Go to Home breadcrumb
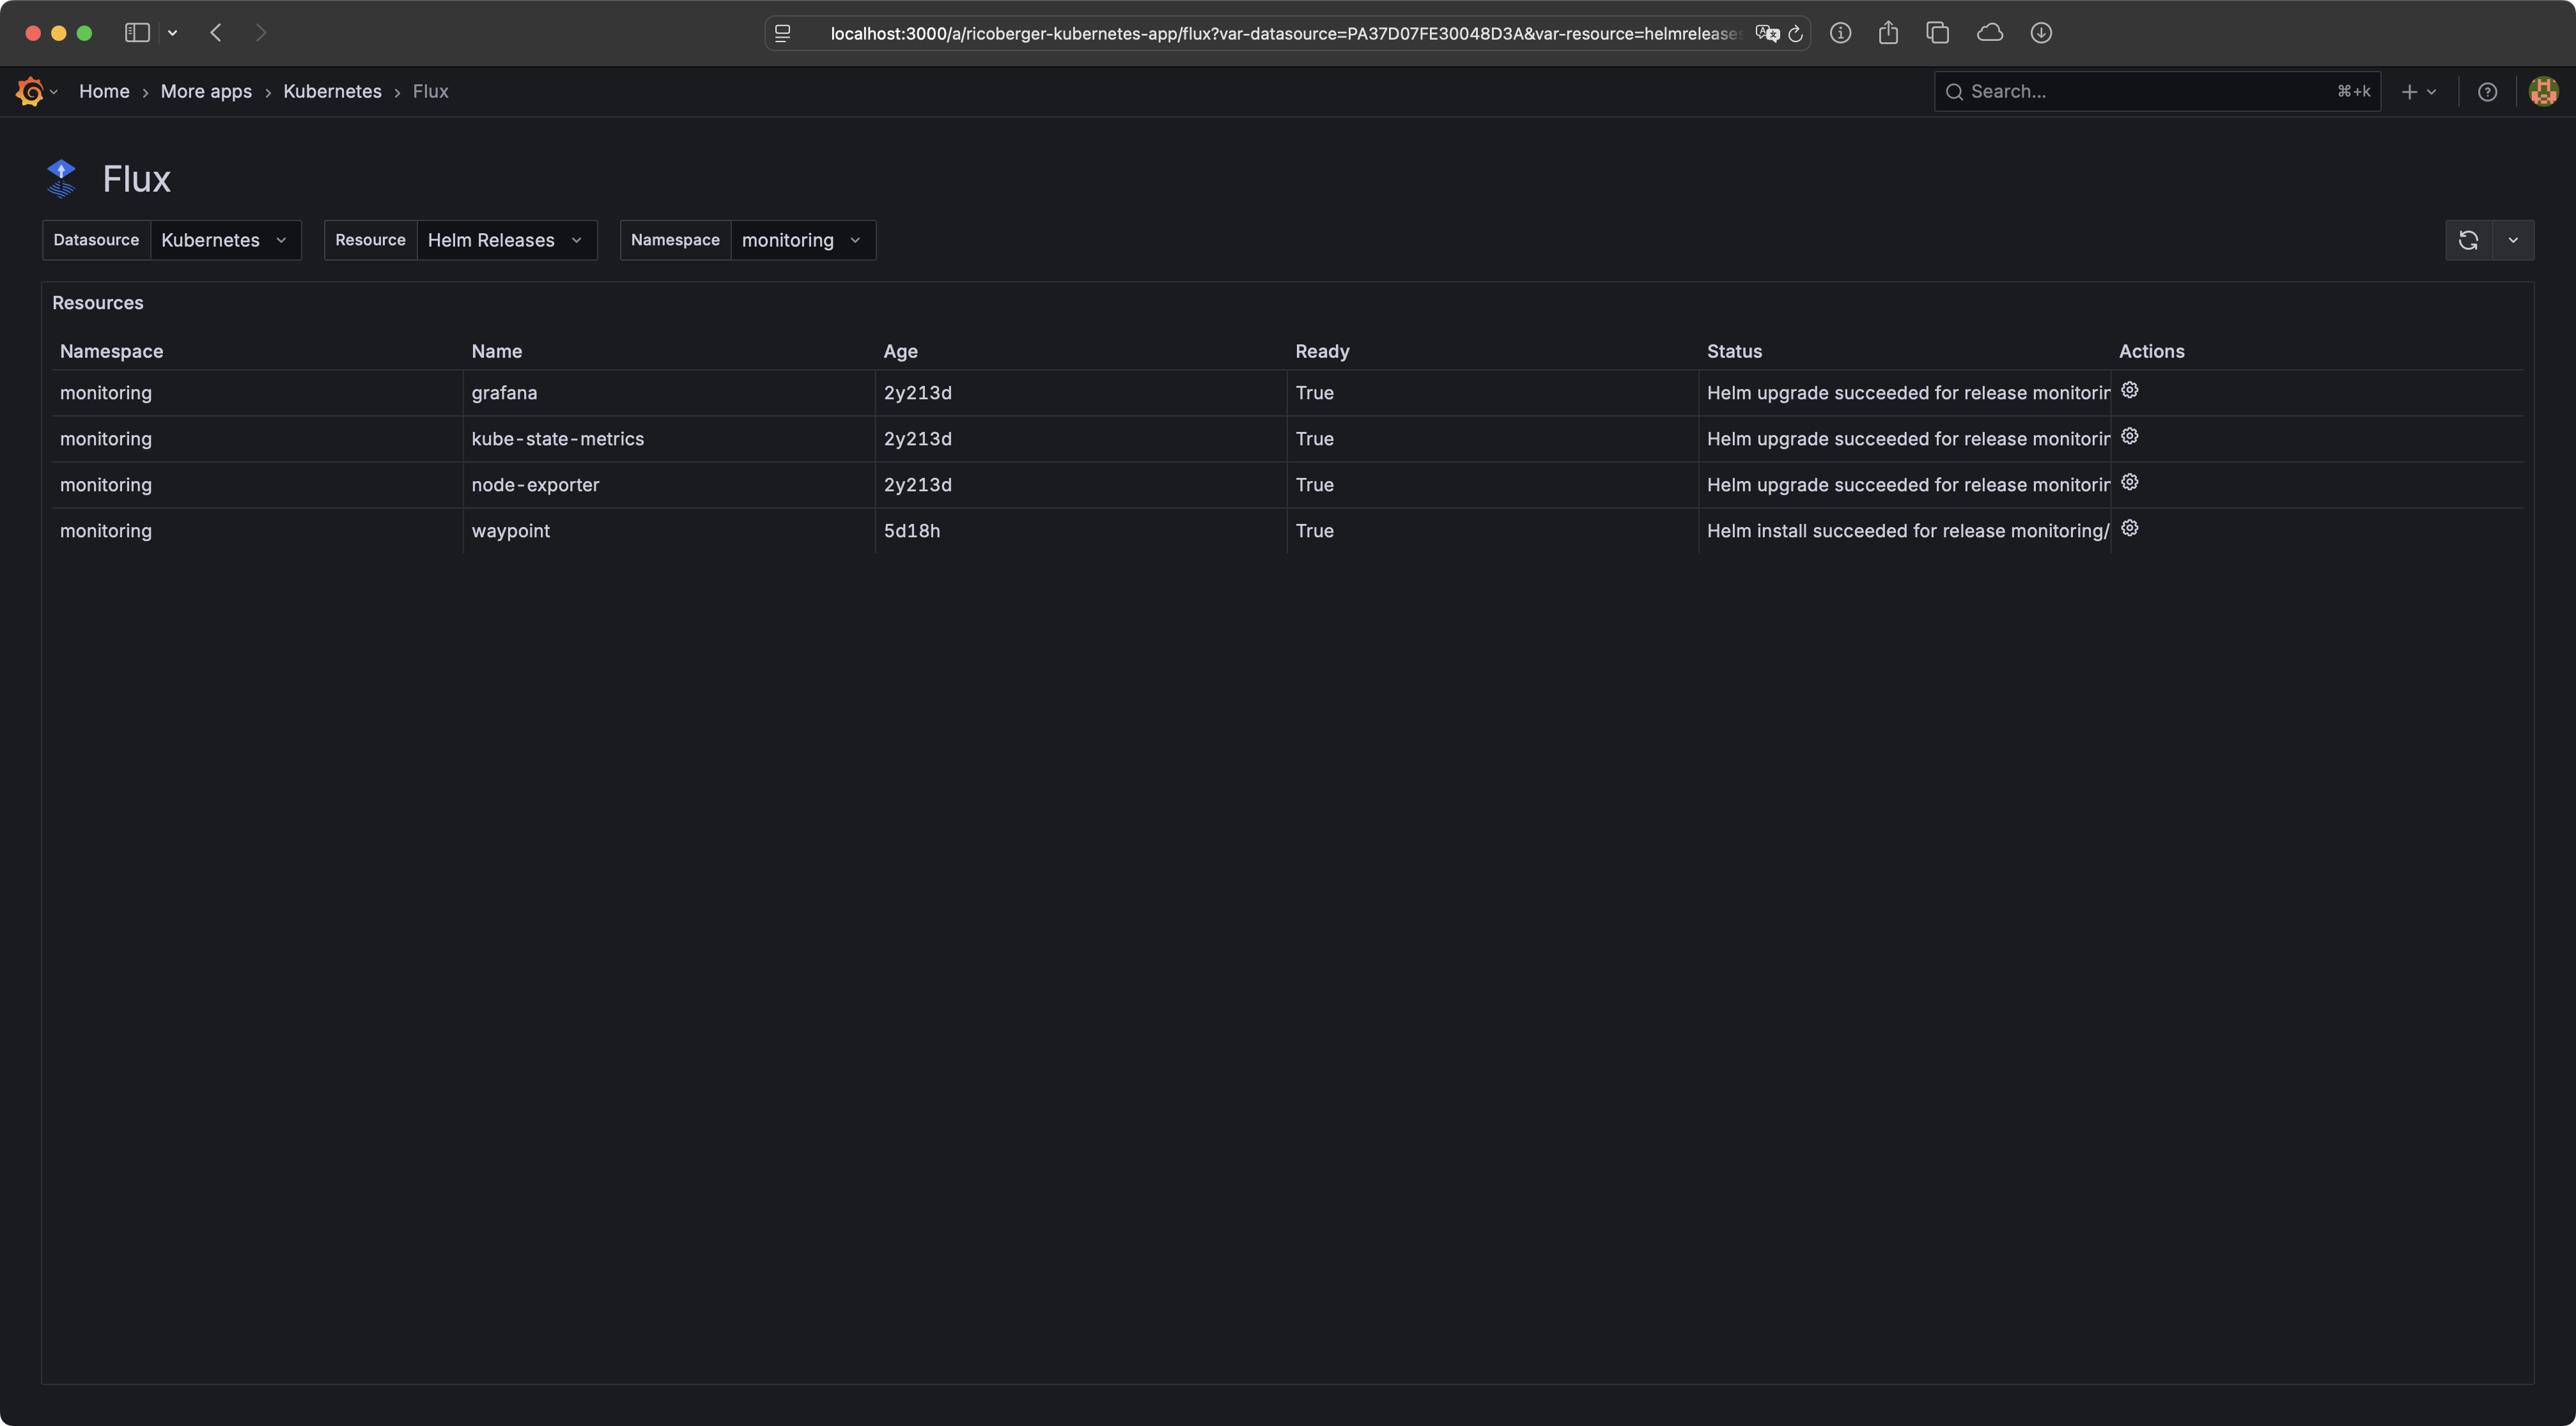 click(104, 91)
